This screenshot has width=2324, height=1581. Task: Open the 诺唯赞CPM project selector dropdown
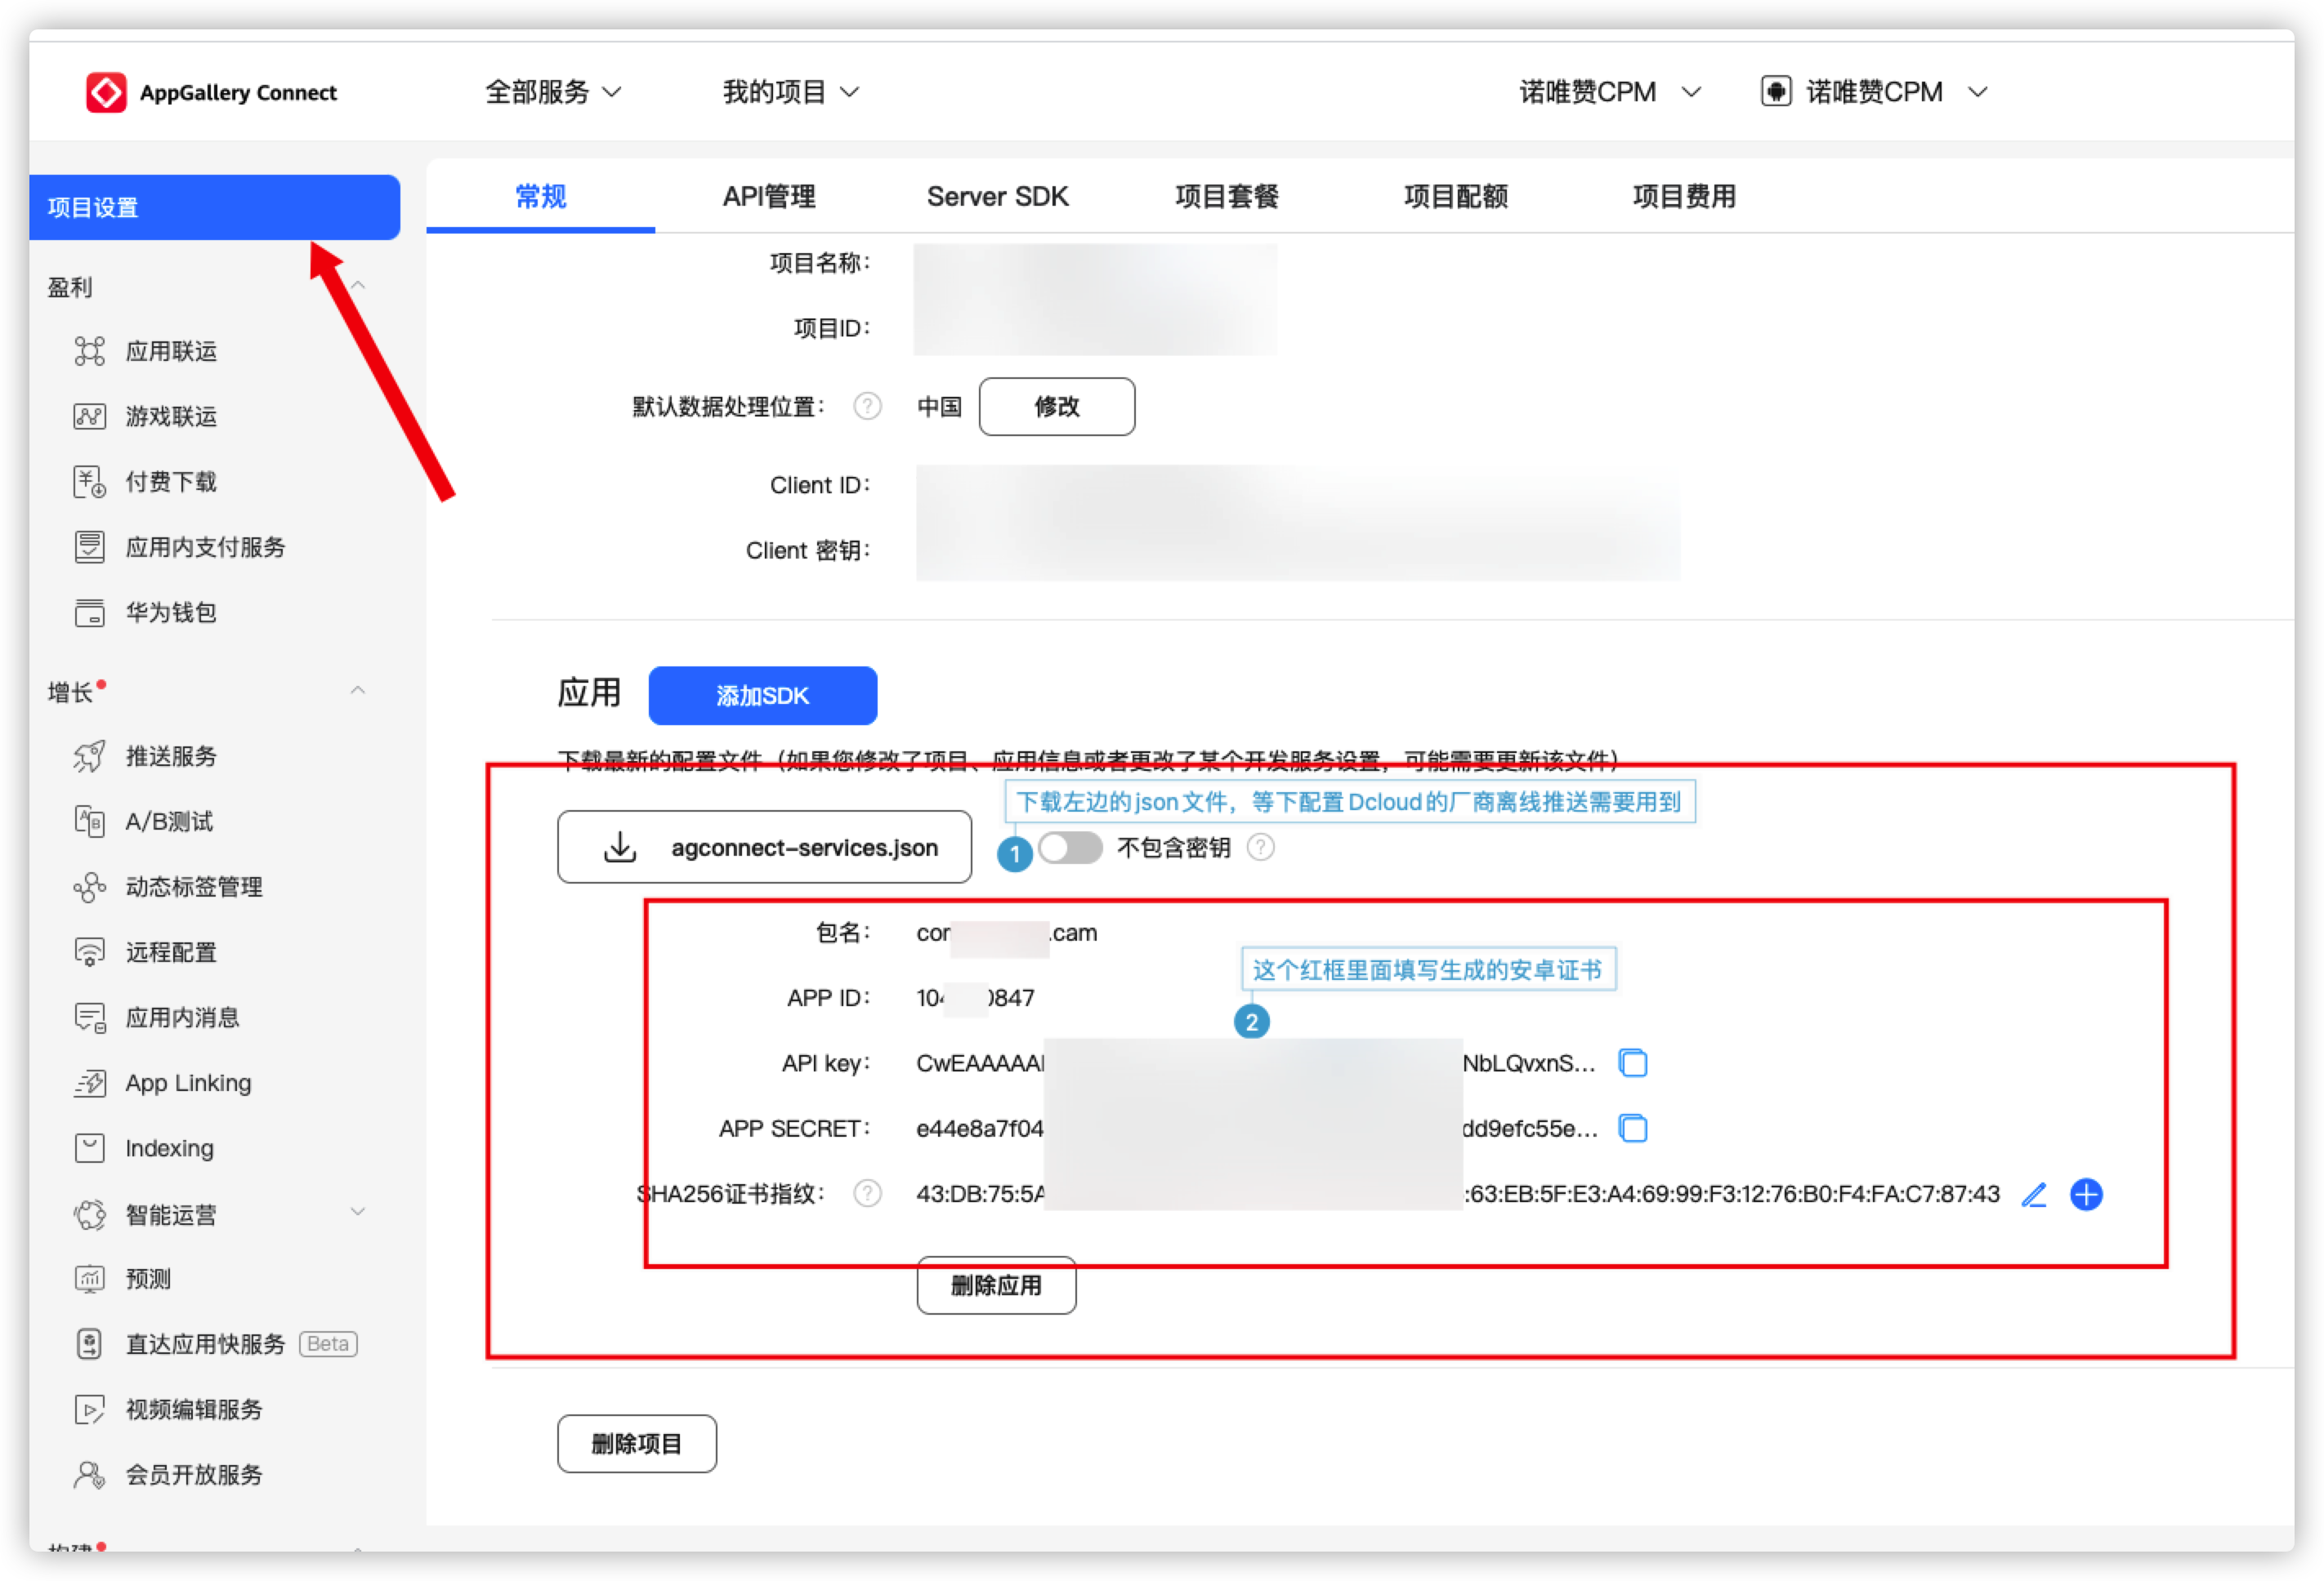pos(1609,92)
